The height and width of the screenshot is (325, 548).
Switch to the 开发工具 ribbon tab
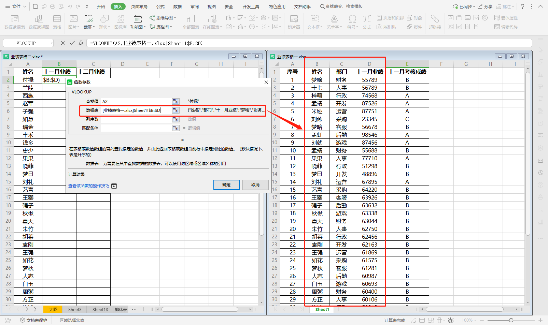(x=251, y=6)
